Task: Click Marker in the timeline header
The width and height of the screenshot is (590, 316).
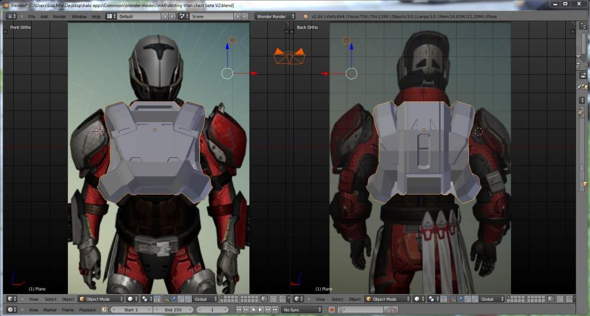Action: [50, 310]
